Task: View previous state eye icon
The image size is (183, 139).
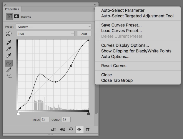Action: [x=62, y=130]
